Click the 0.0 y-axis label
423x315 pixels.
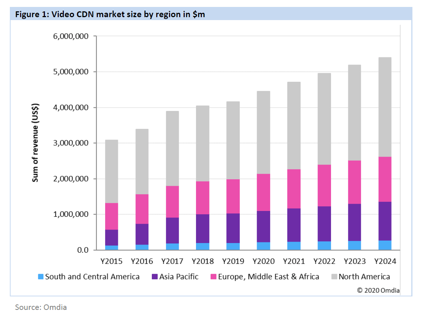[83, 250]
